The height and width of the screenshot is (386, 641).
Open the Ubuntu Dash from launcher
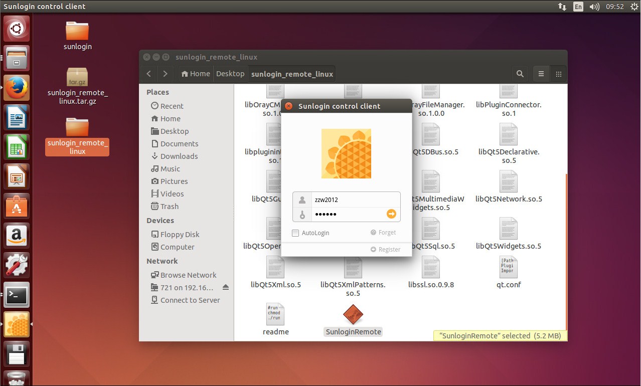(x=17, y=29)
